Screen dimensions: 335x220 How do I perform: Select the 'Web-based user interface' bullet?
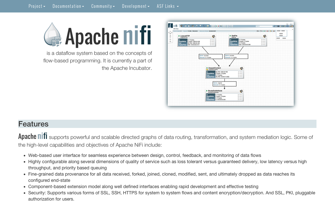tap(145, 155)
